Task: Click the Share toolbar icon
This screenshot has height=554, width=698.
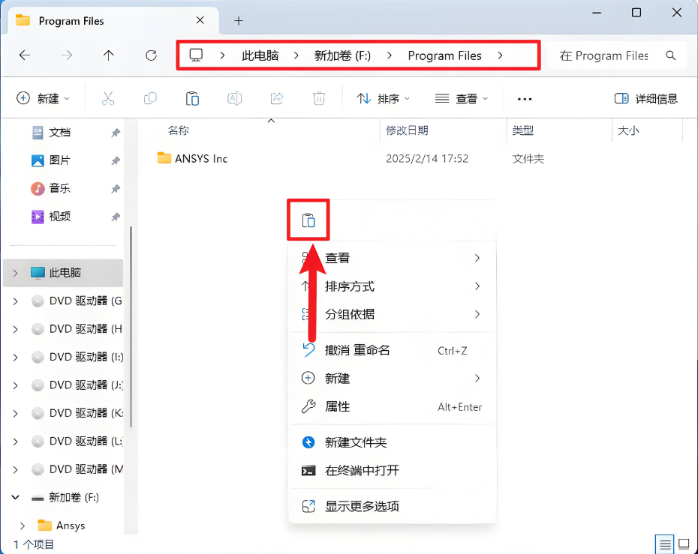Action: point(277,98)
